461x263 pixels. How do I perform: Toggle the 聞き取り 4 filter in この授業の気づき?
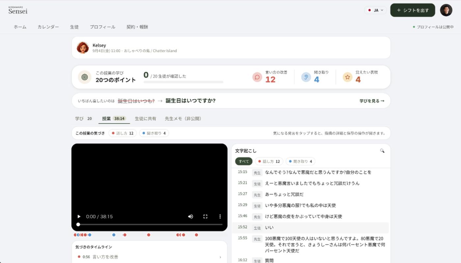[x=154, y=133]
